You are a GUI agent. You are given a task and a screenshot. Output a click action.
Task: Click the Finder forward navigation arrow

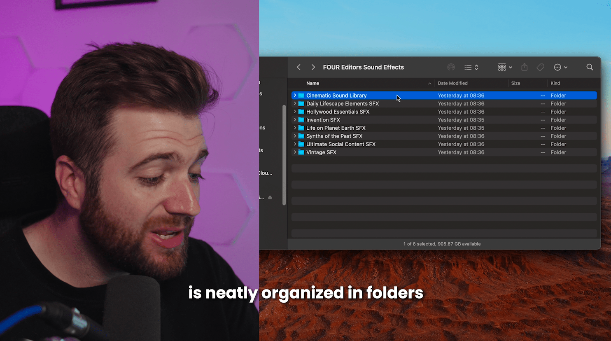(313, 67)
